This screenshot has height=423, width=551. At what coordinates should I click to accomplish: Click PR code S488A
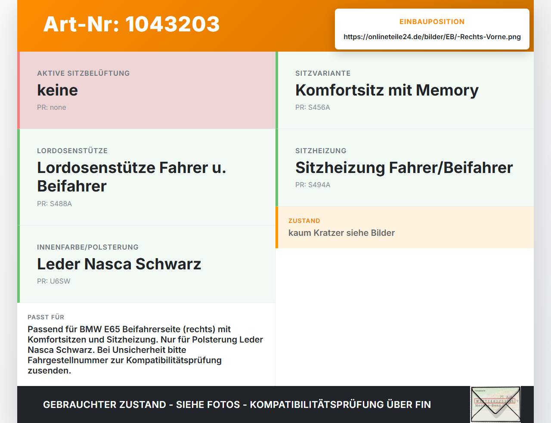[x=54, y=204]
